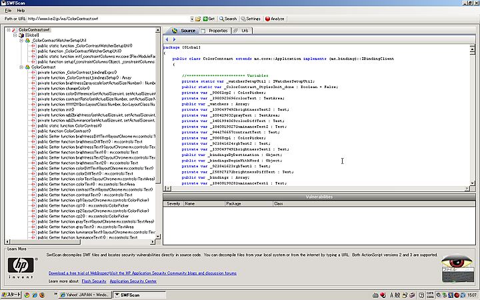
Task: Collapse the [Global] tree node
Action: click(14, 35)
